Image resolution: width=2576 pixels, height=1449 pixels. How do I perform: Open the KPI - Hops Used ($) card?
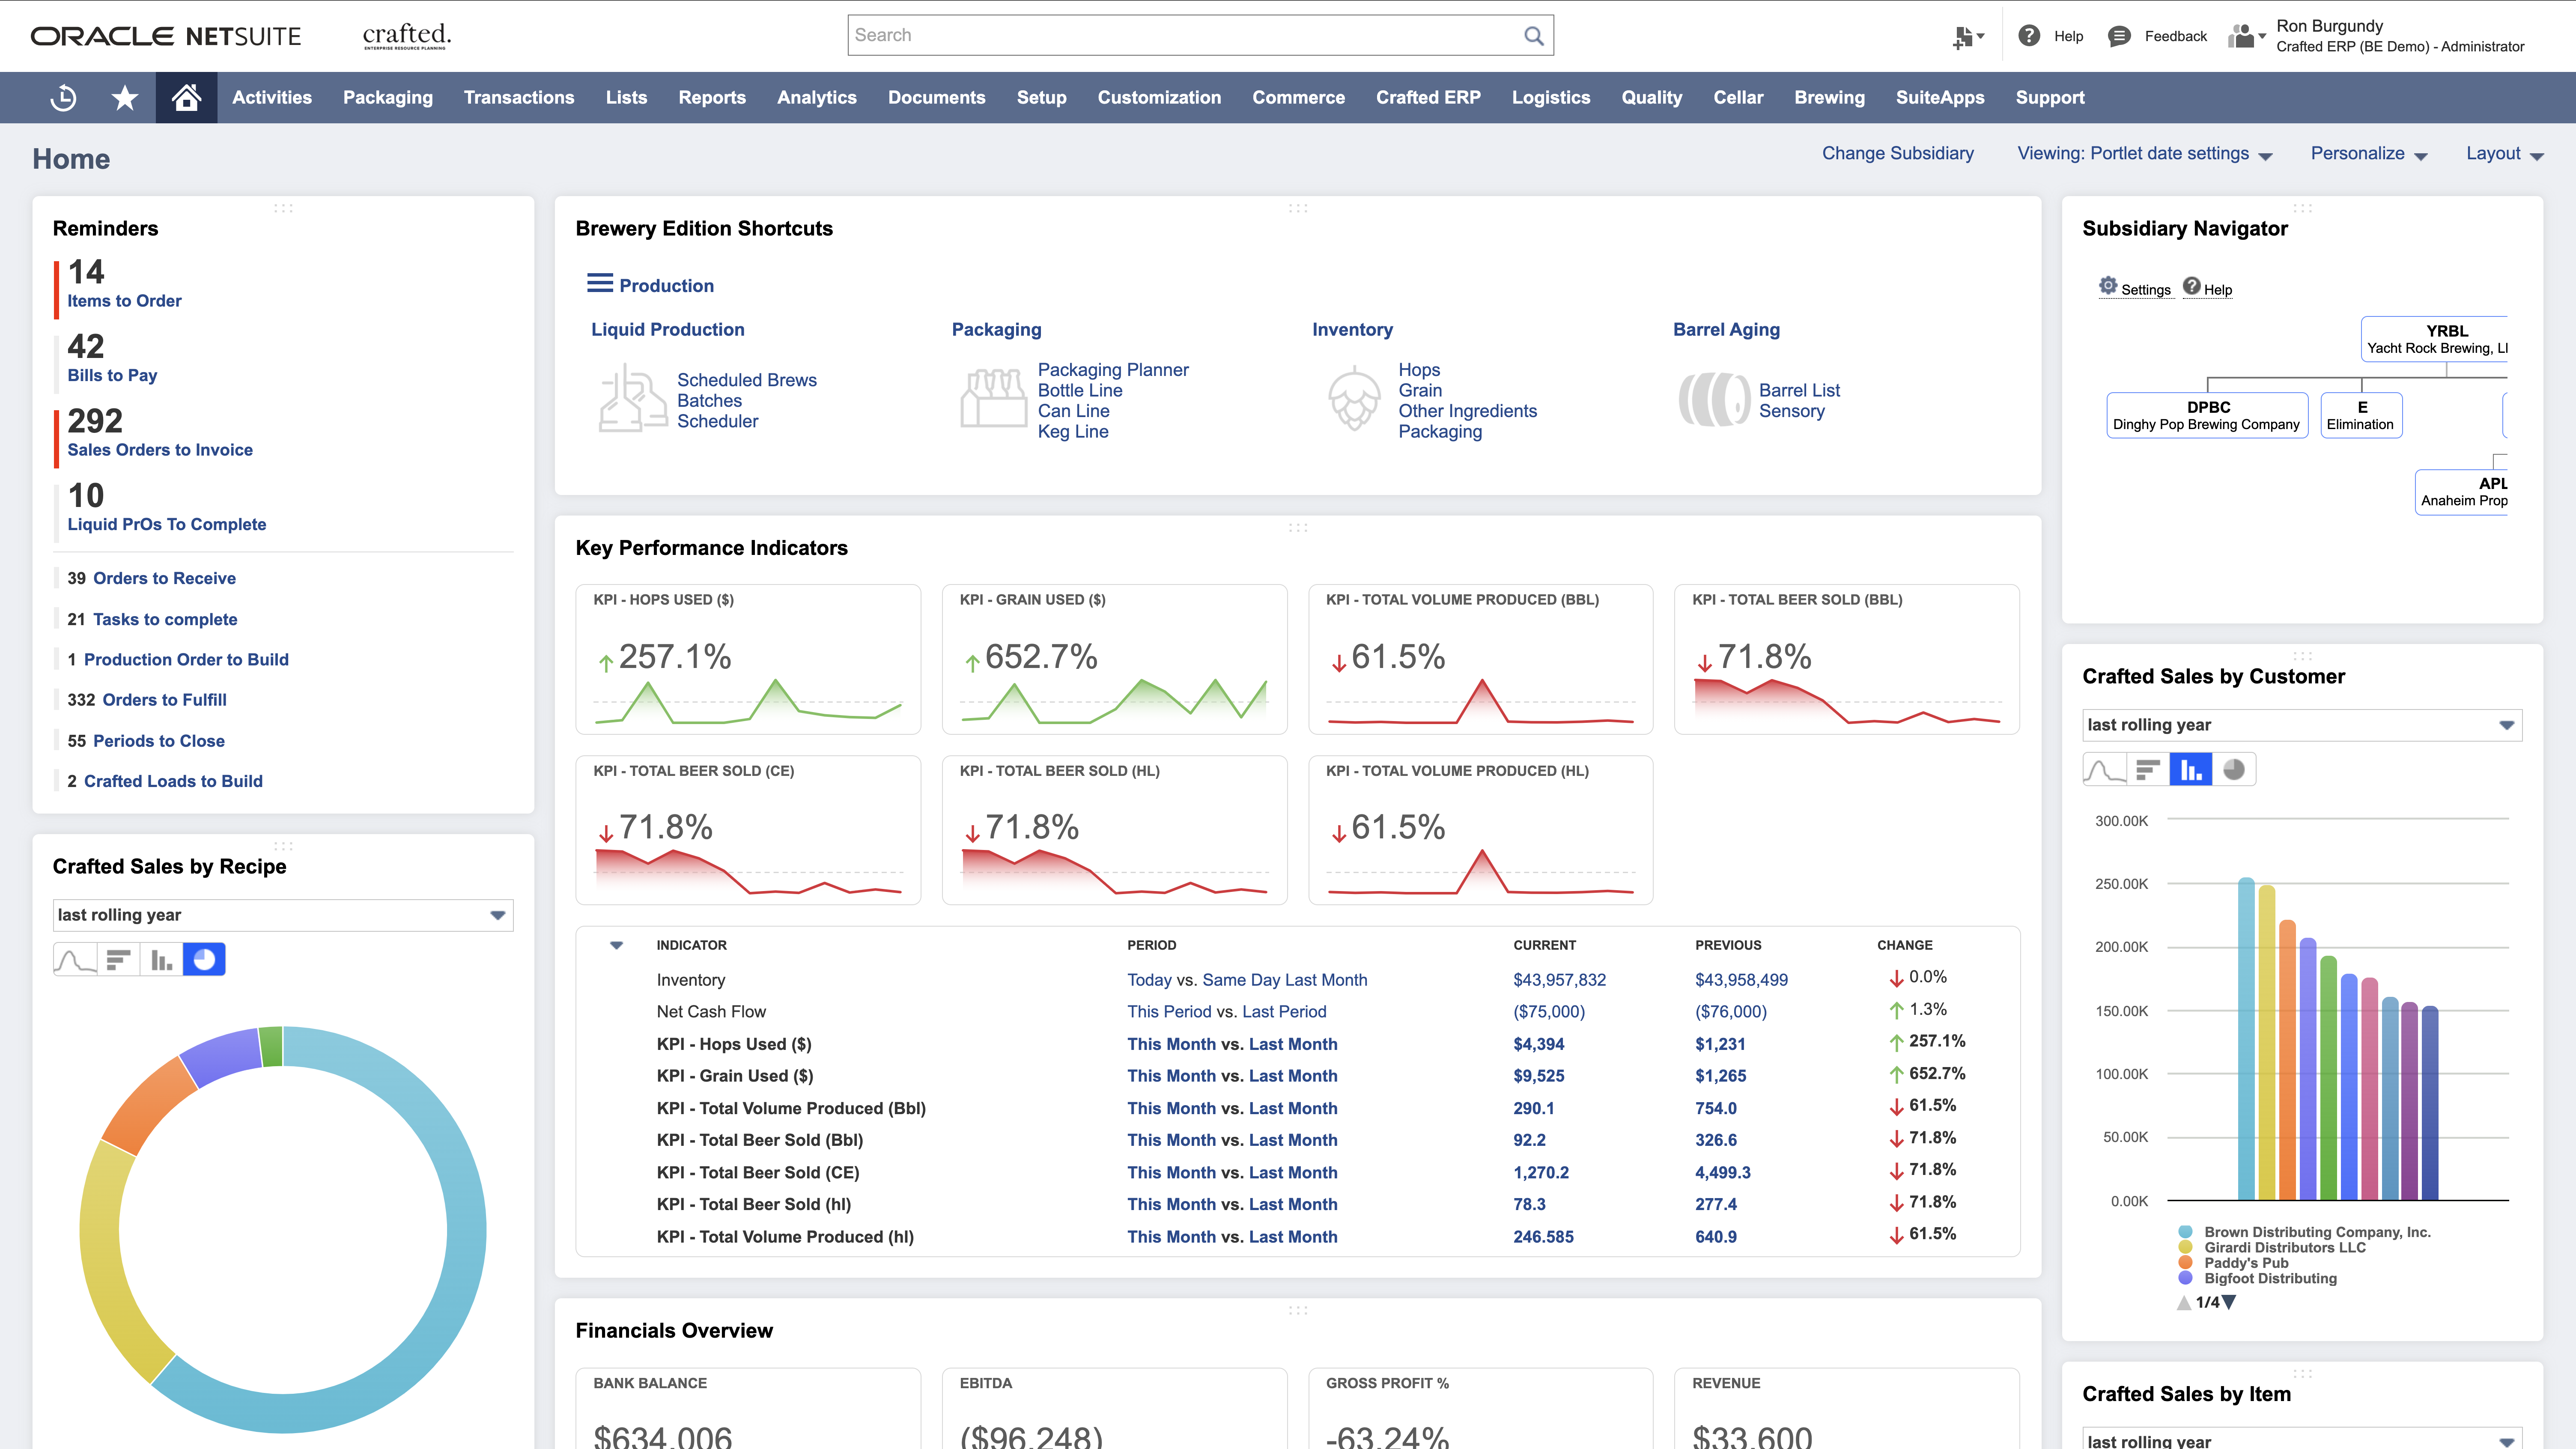(748, 659)
